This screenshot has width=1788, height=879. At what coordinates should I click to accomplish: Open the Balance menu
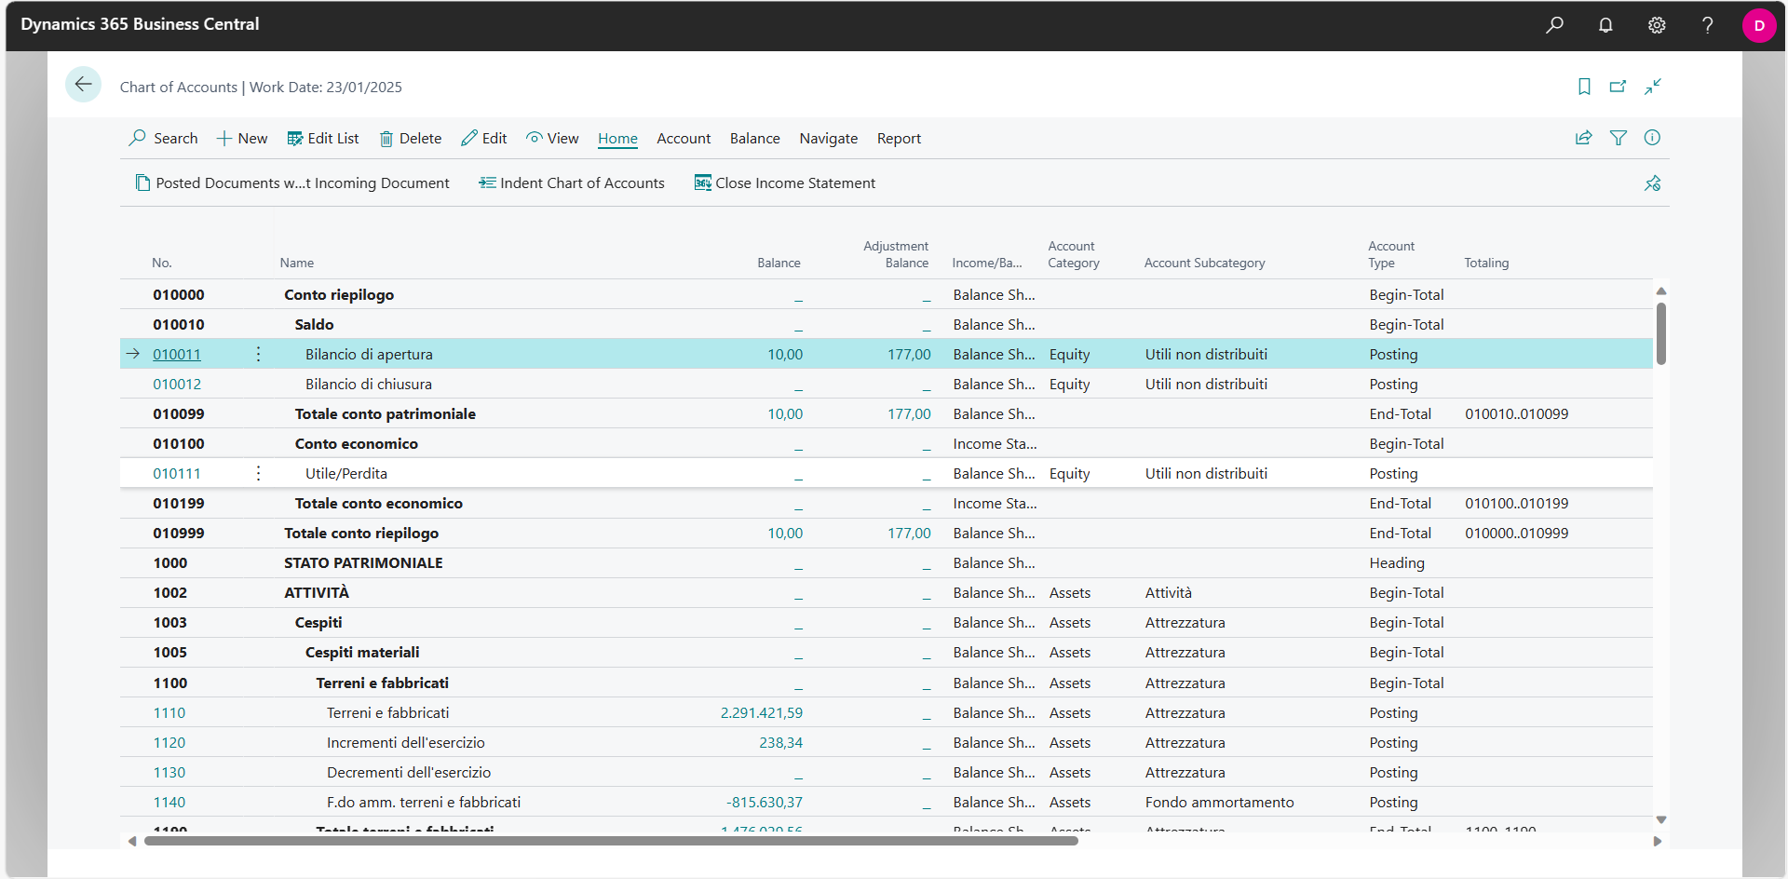[x=755, y=138]
